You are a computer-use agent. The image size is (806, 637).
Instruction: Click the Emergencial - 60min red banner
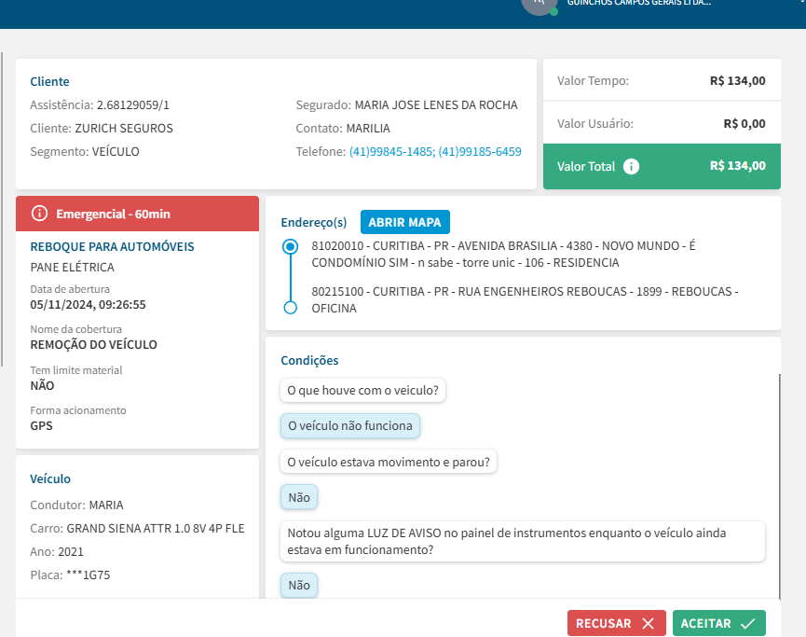point(137,214)
